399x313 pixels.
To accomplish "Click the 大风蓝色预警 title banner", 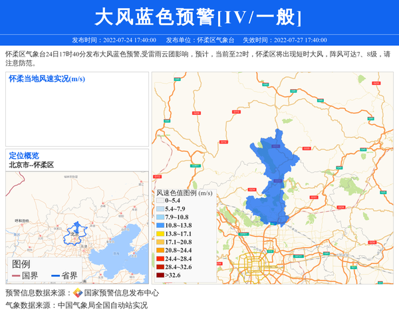I will click(x=199, y=17).
